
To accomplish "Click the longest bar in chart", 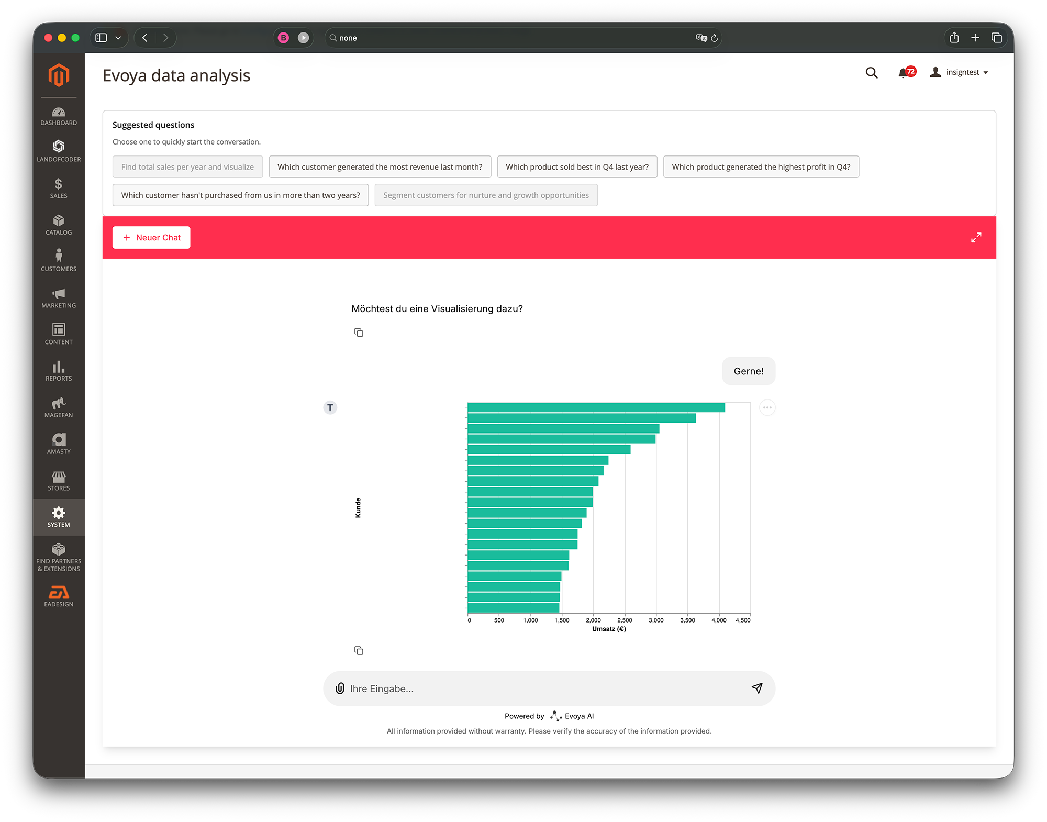I will coord(596,407).
